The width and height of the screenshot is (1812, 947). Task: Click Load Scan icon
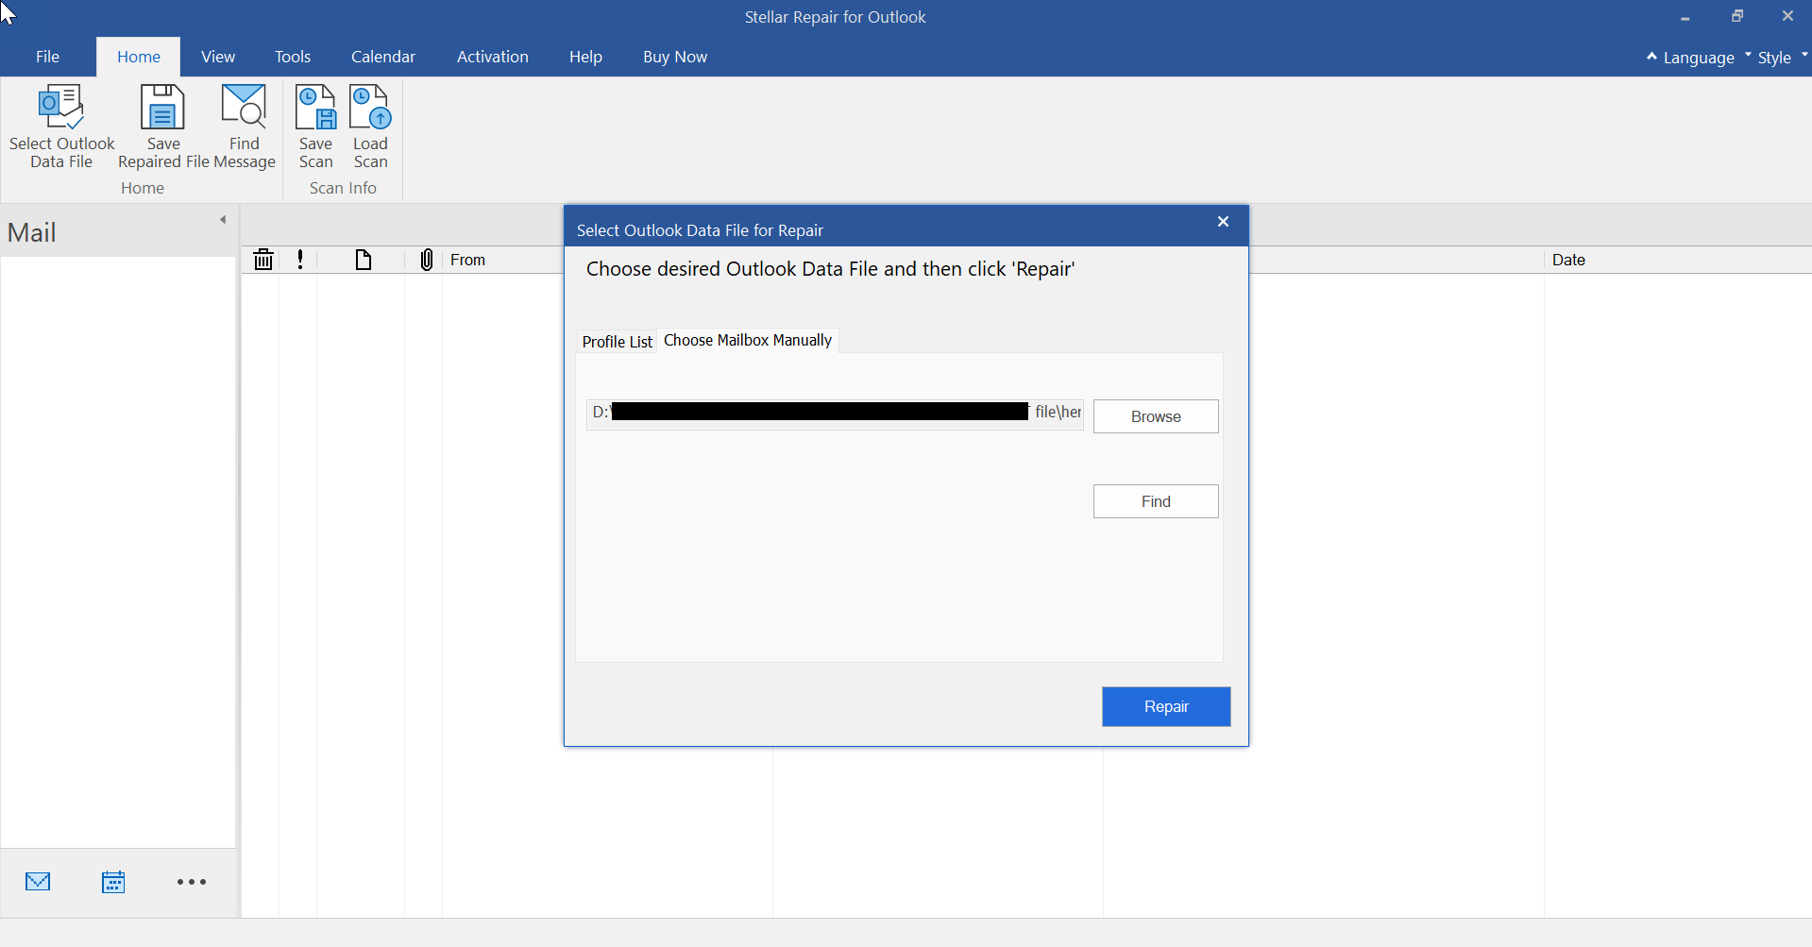(x=370, y=107)
